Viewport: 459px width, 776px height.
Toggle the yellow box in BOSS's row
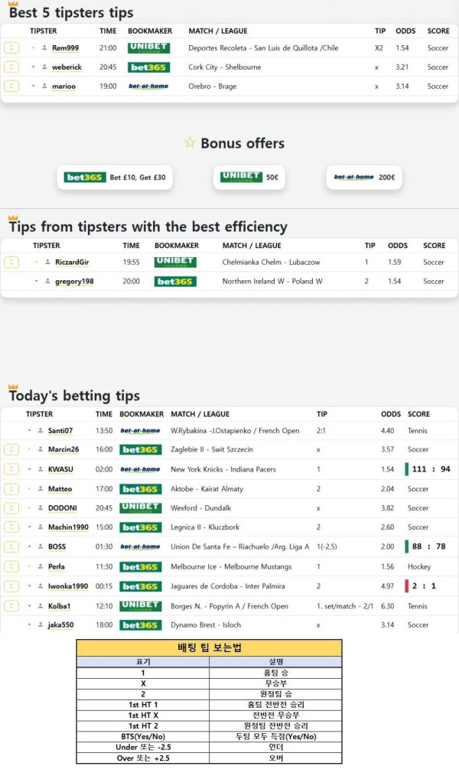pos(11,546)
